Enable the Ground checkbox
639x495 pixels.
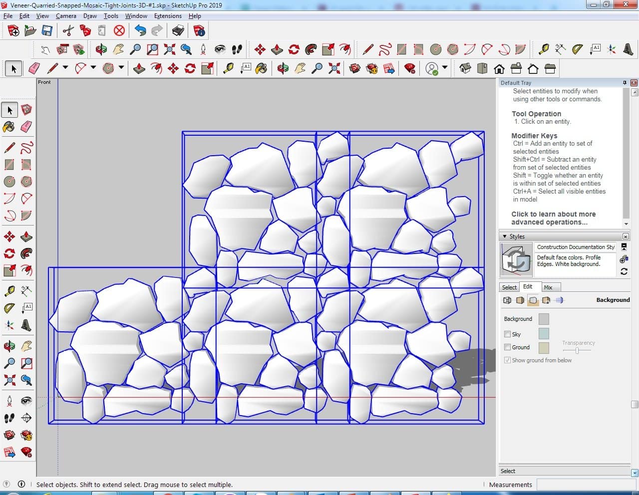pyautogui.click(x=507, y=347)
